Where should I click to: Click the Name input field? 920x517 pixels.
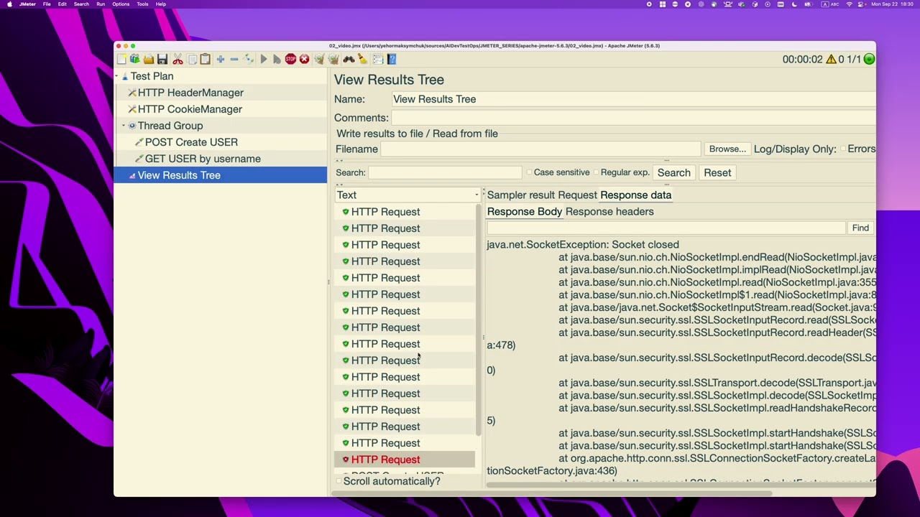tap(632, 99)
